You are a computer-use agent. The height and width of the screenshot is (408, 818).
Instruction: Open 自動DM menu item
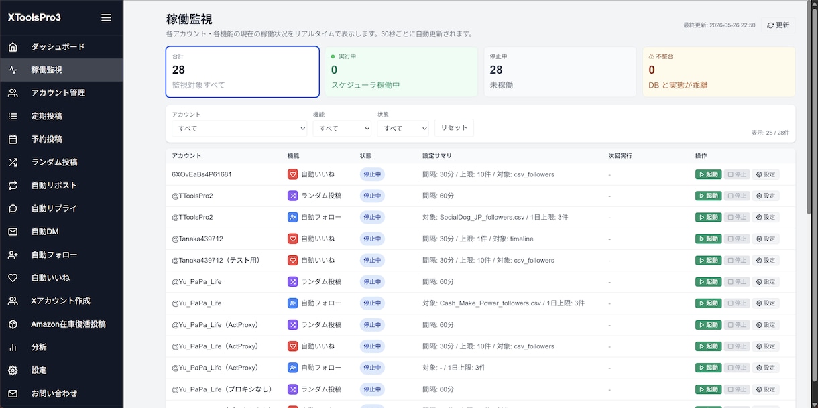coord(61,232)
